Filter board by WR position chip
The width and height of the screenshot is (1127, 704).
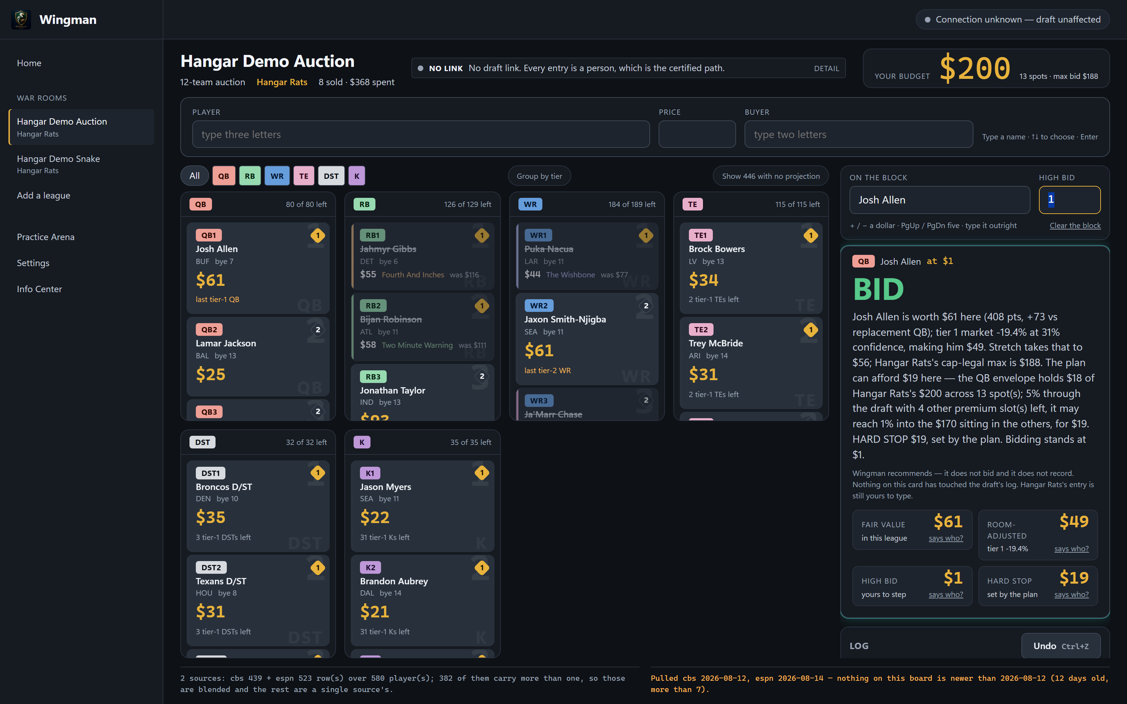pyautogui.click(x=277, y=176)
